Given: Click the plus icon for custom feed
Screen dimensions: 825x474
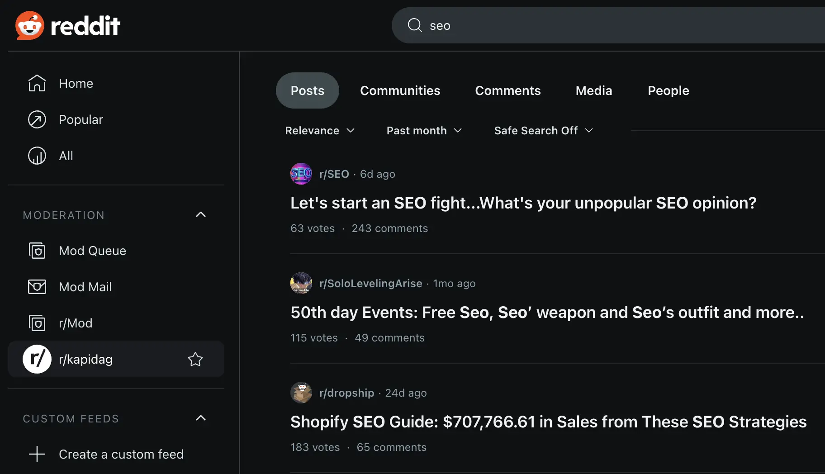Looking at the screenshot, I should [37, 454].
